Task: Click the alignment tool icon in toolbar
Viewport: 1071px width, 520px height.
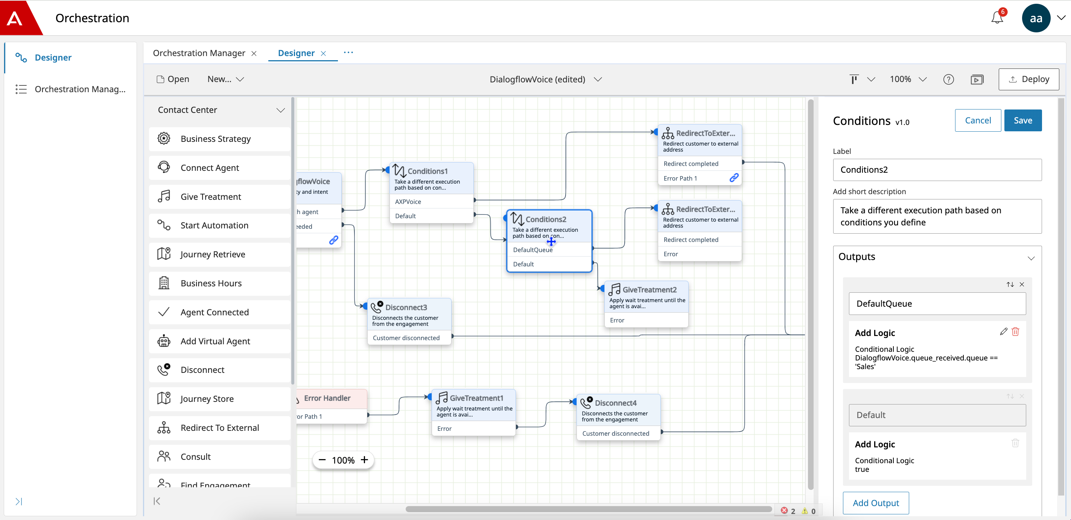Action: coord(853,79)
